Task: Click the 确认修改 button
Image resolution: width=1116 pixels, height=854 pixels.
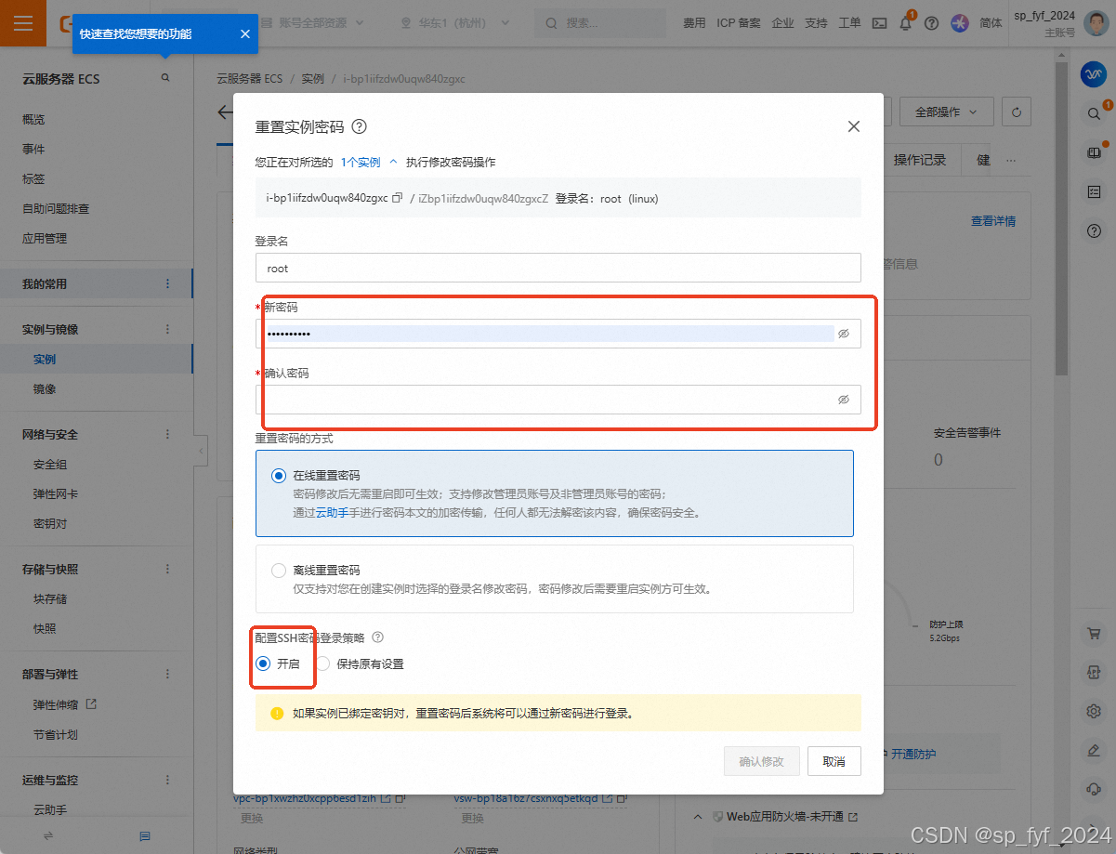Action: 761,760
